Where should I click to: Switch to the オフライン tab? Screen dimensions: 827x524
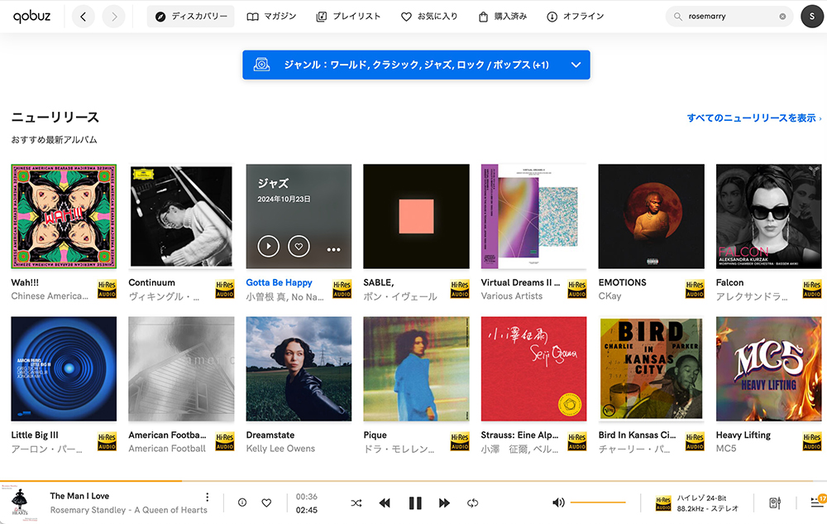pyautogui.click(x=576, y=17)
